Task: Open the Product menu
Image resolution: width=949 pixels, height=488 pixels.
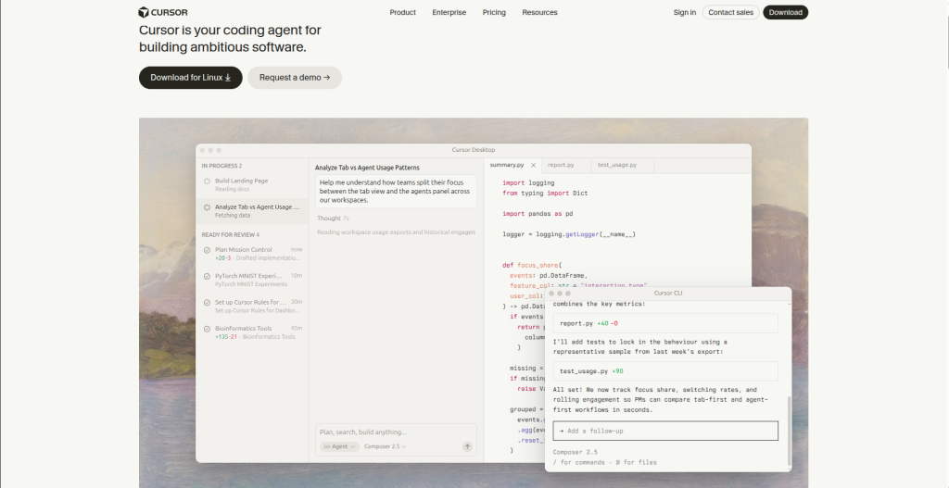Action: tap(402, 12)
